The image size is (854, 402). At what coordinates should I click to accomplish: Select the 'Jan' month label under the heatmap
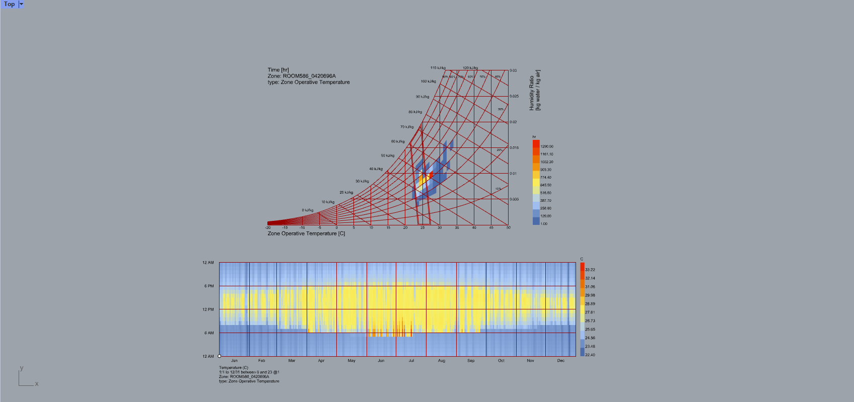coord(234,361)
